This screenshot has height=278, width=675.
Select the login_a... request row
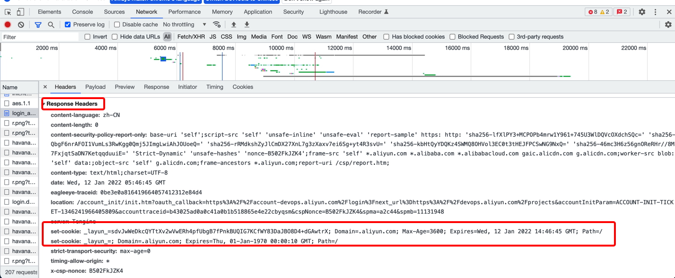point(19,113)
